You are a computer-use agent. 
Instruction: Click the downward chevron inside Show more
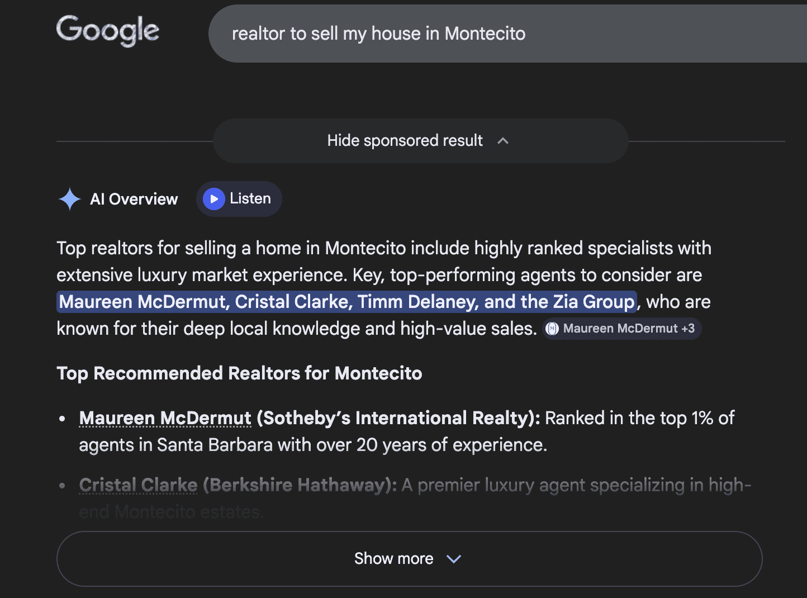pyautogui.click(x=453, y=558)
